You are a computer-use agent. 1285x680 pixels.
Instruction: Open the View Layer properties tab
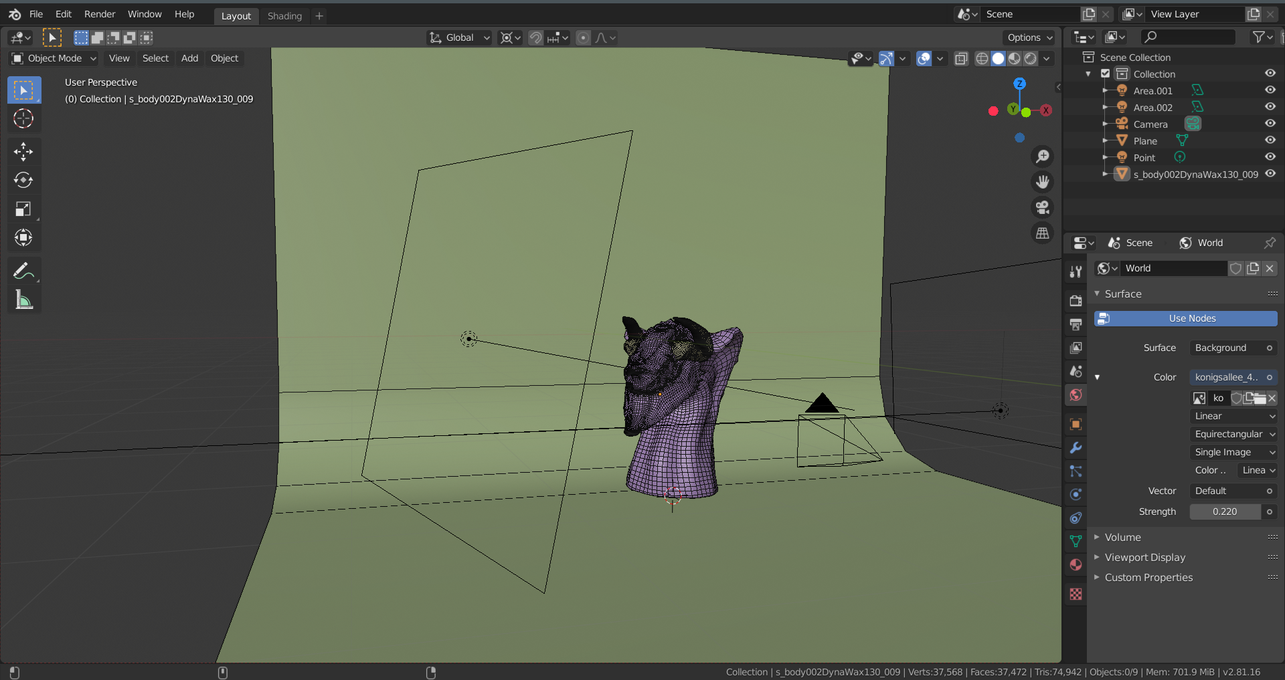(1076, 348)
